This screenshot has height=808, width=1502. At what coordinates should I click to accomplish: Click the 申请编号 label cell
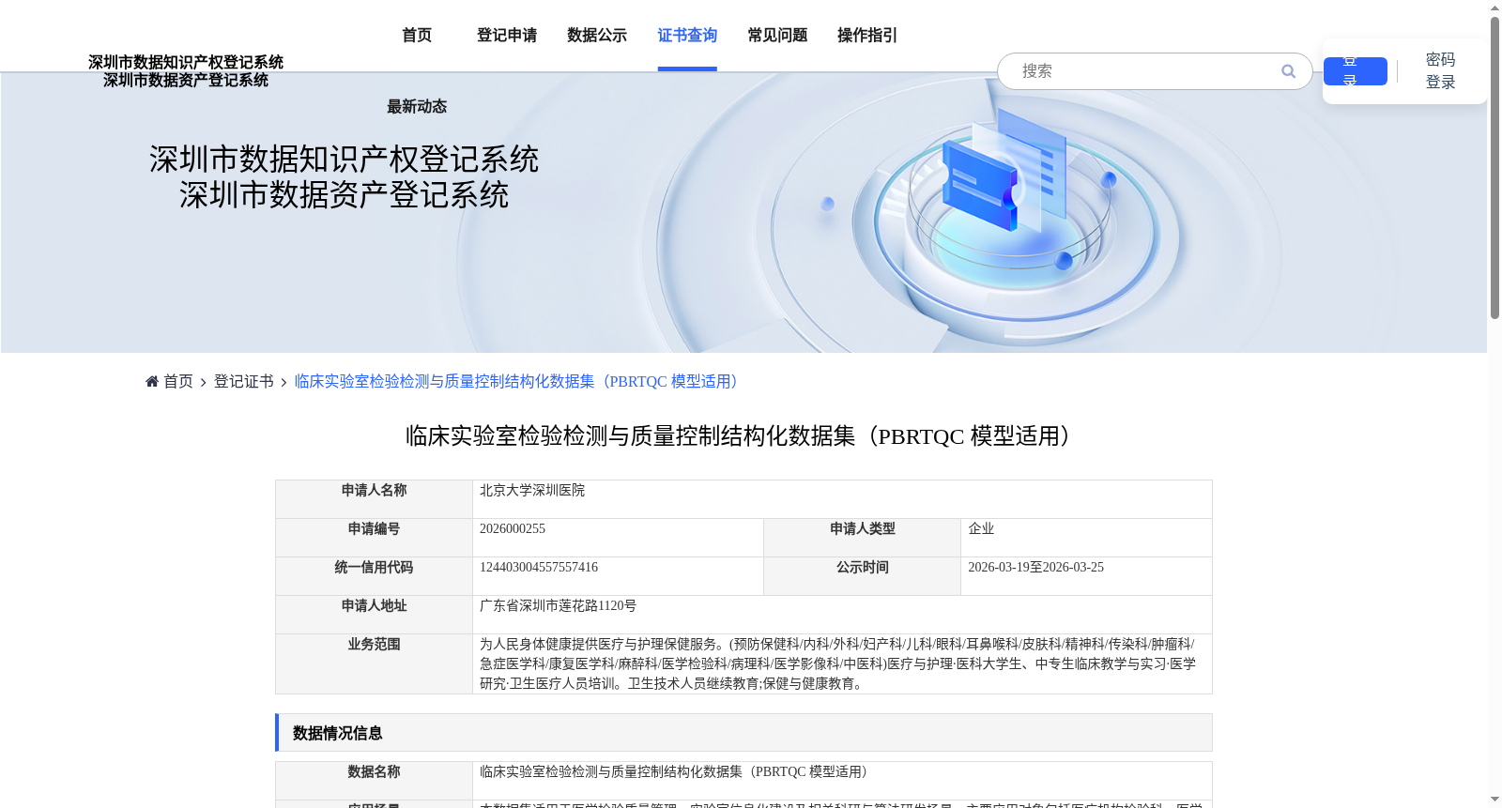click(375, 538)
